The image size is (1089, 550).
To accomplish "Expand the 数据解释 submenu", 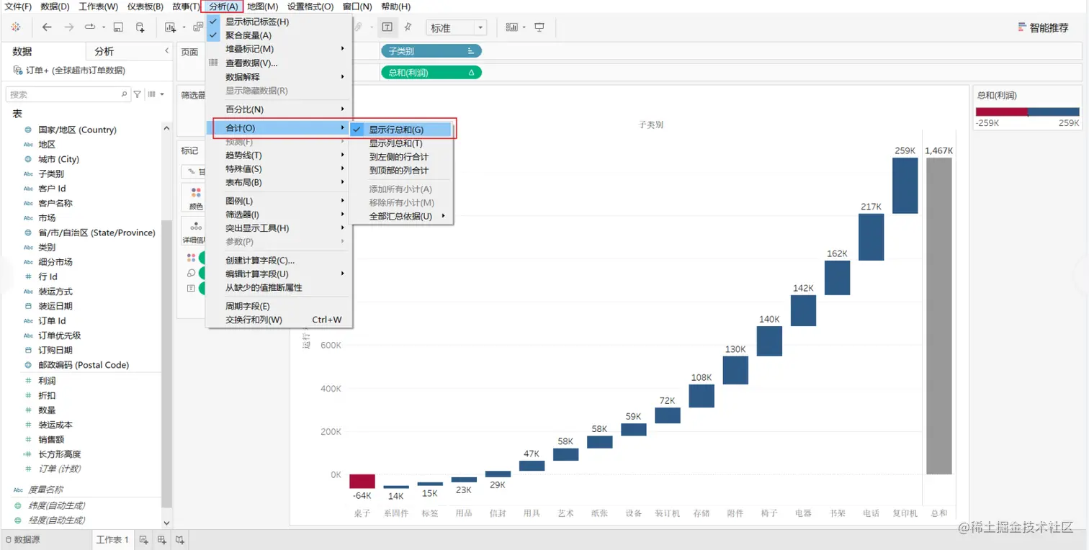I will click(279, 77).
